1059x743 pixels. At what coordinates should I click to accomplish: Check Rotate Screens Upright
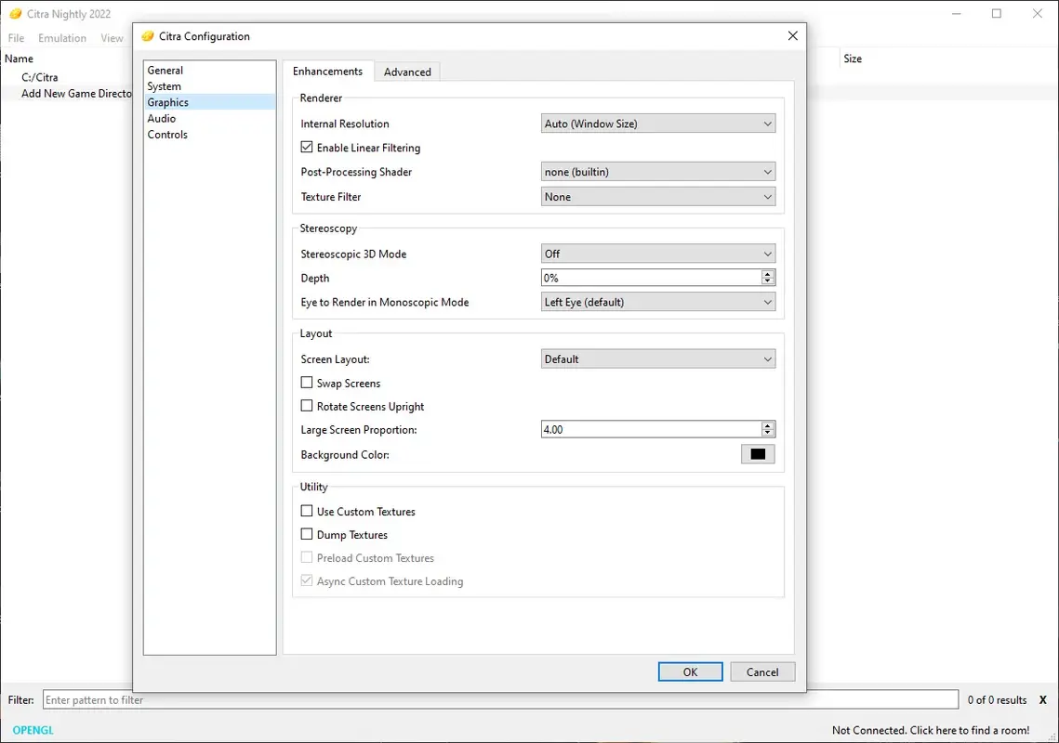pyautogui.click(x=307, y=406)
